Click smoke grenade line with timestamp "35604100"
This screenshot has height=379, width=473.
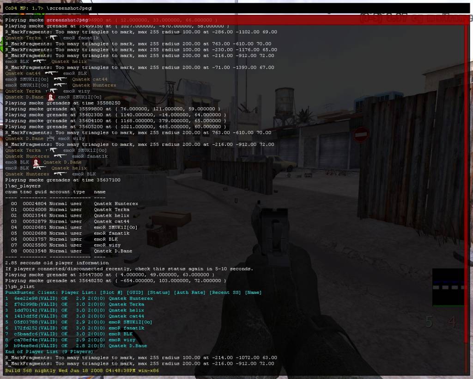(x=115, y=121)
